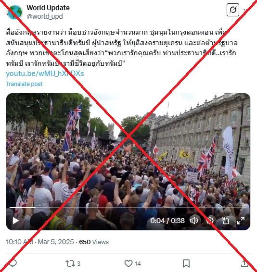Mute the video using the speaker icon
257x272 pixels.
click(194, 221)
